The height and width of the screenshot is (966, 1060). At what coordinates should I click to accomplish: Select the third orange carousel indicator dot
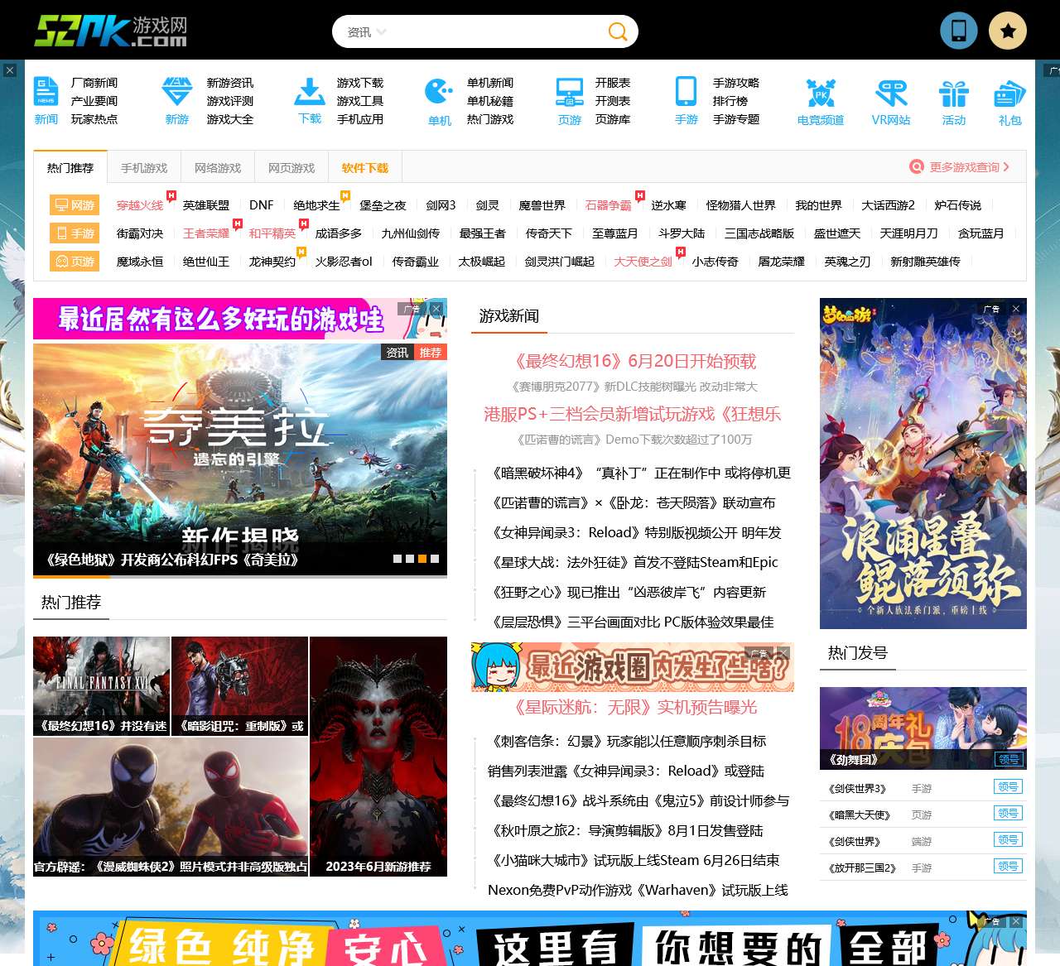[422, 559]
